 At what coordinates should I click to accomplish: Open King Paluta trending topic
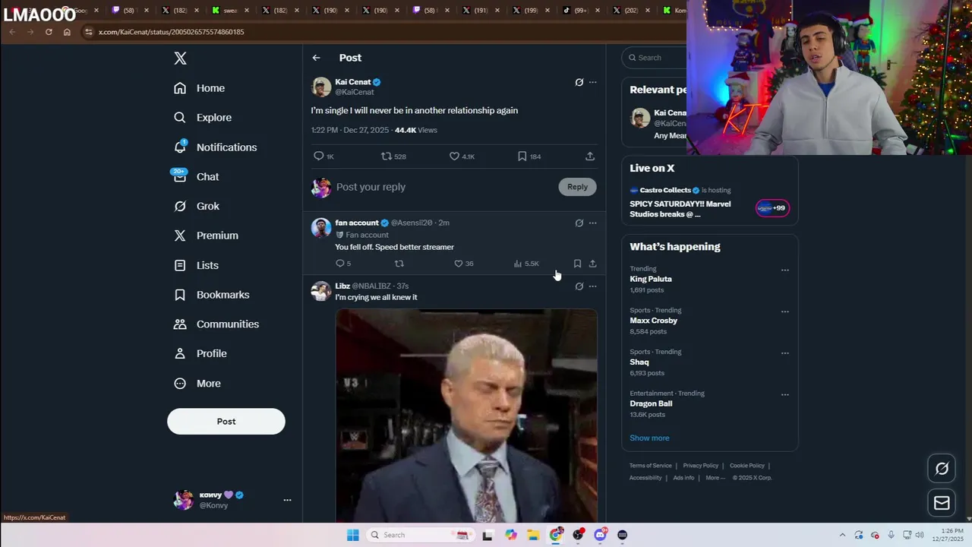point(651,279)
